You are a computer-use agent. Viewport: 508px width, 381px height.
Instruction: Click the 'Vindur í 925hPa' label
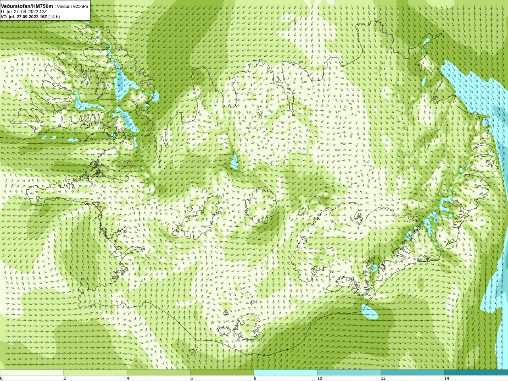click(x=73, y=7)
